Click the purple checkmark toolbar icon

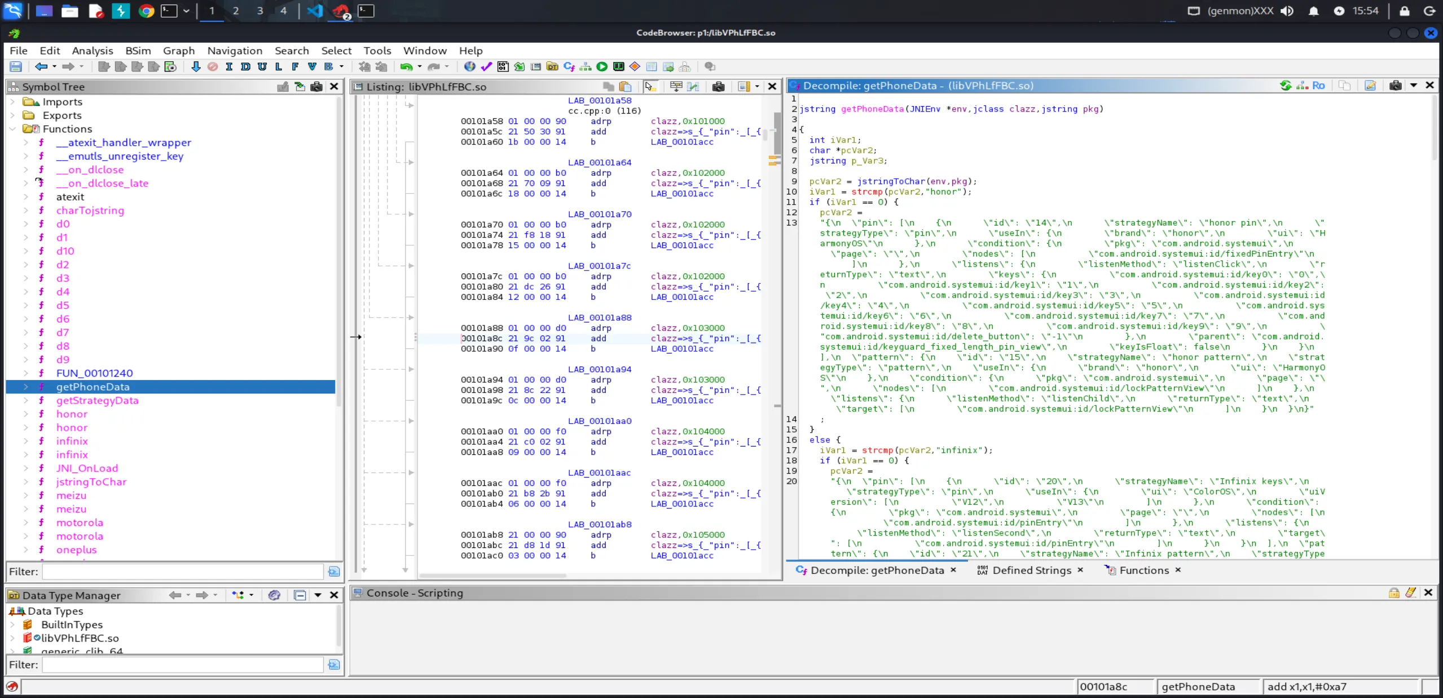point(486,67)
